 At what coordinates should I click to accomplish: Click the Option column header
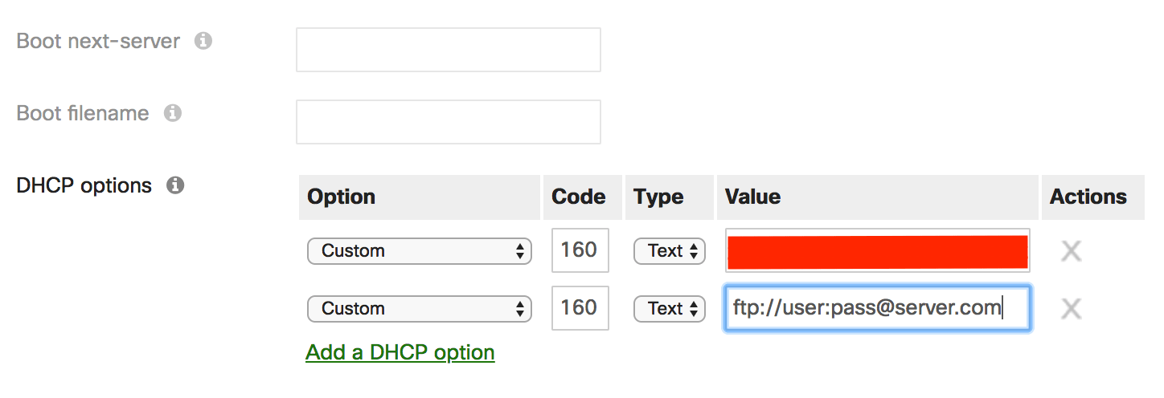pyautogui.click(x=342, y=197)
